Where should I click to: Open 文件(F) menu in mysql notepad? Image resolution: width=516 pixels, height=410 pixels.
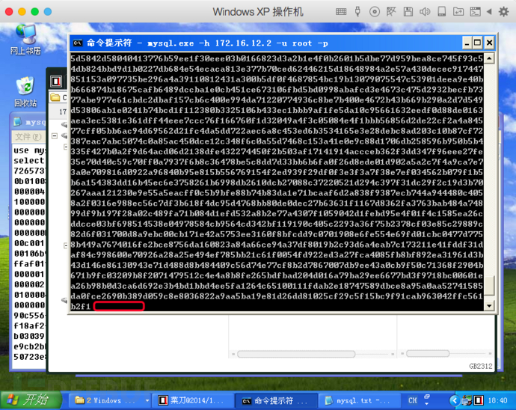coord(28,136)
